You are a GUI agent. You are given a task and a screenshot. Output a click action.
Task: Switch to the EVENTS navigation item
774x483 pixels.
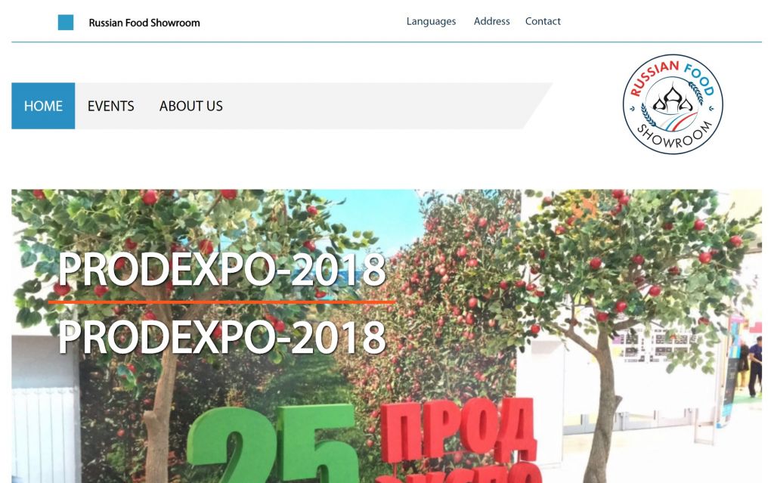pos(110,106)
